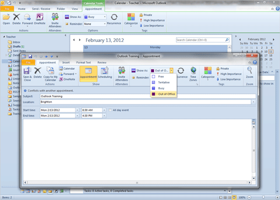The image size is (280, 200).
Task: Click Invite Attendees in appointment window
Action: 122,74
